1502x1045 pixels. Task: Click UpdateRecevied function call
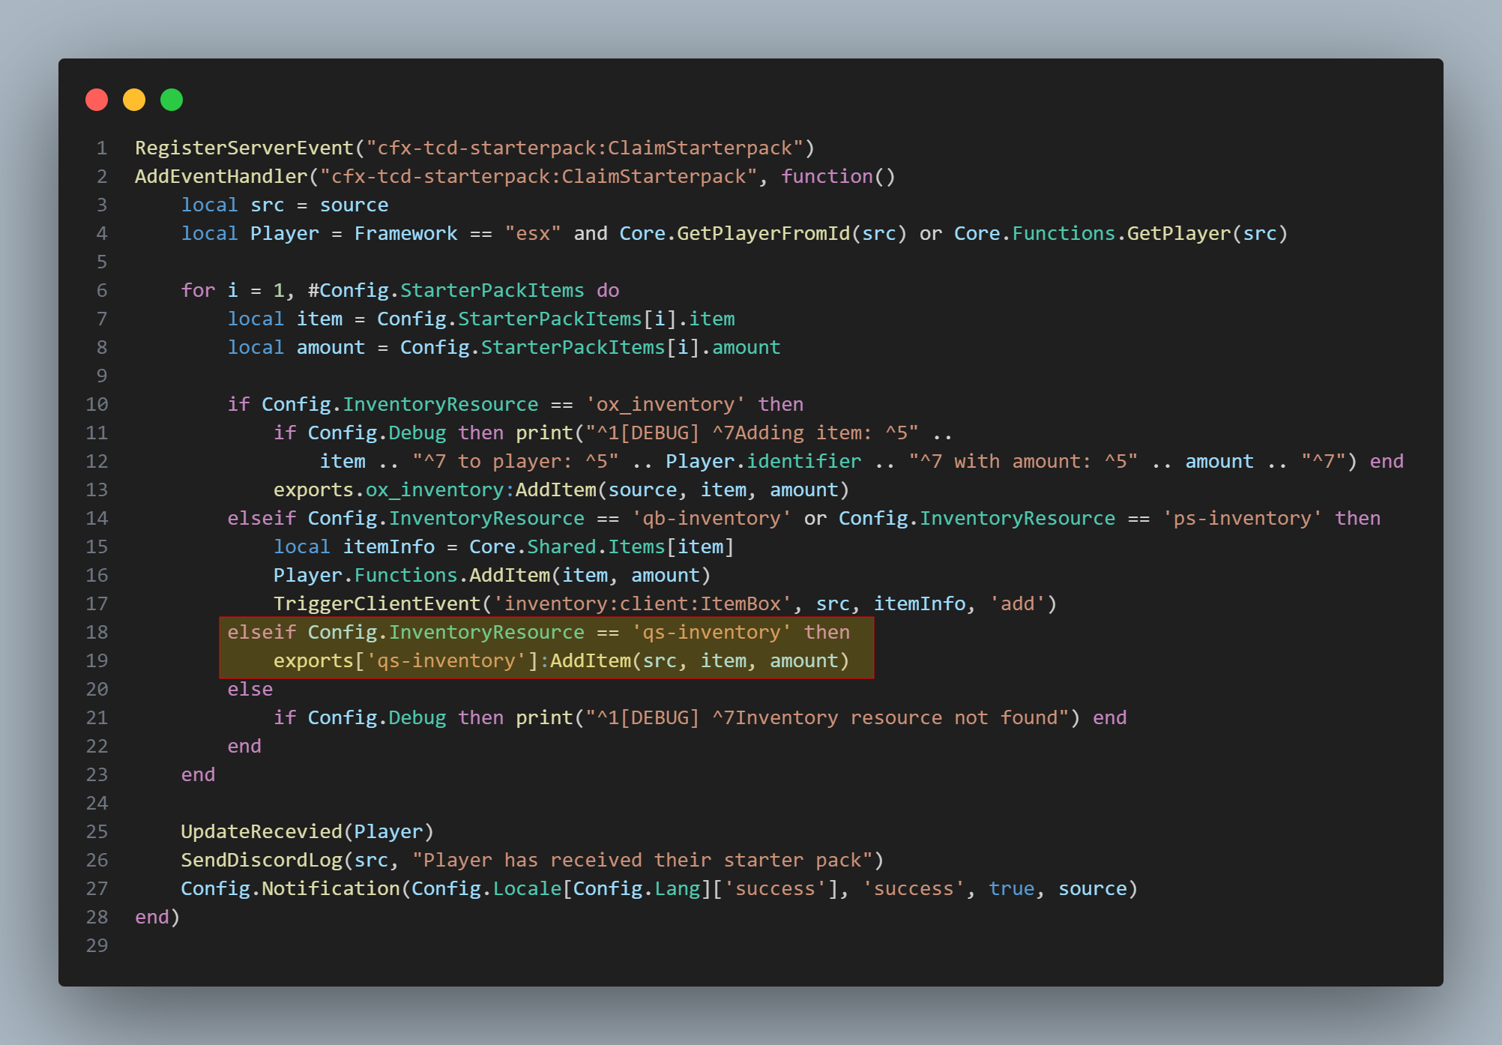coord(261,831)
